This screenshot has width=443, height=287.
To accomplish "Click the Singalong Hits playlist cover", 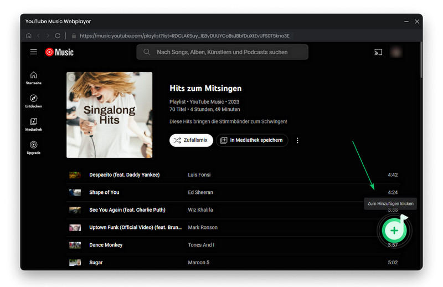I will 109,115.
